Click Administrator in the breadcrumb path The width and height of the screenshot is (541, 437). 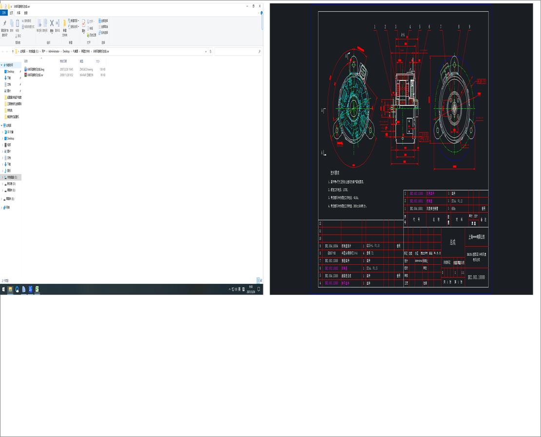(x=54, y=51)
